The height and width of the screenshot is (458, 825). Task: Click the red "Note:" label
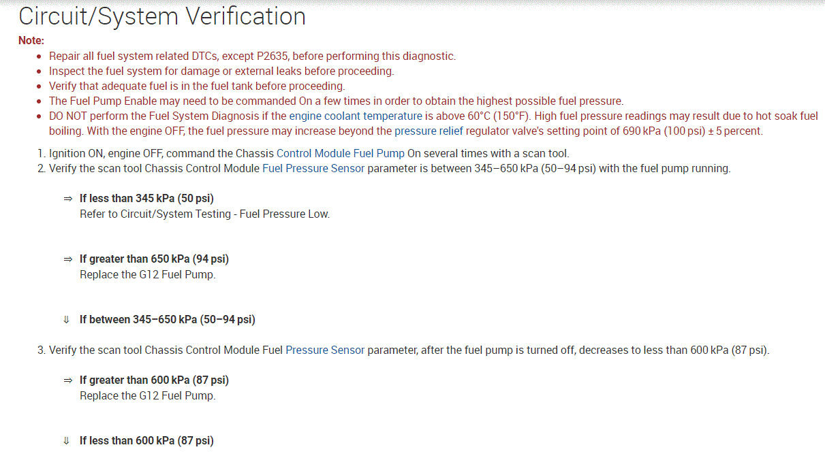coord(31,41)
